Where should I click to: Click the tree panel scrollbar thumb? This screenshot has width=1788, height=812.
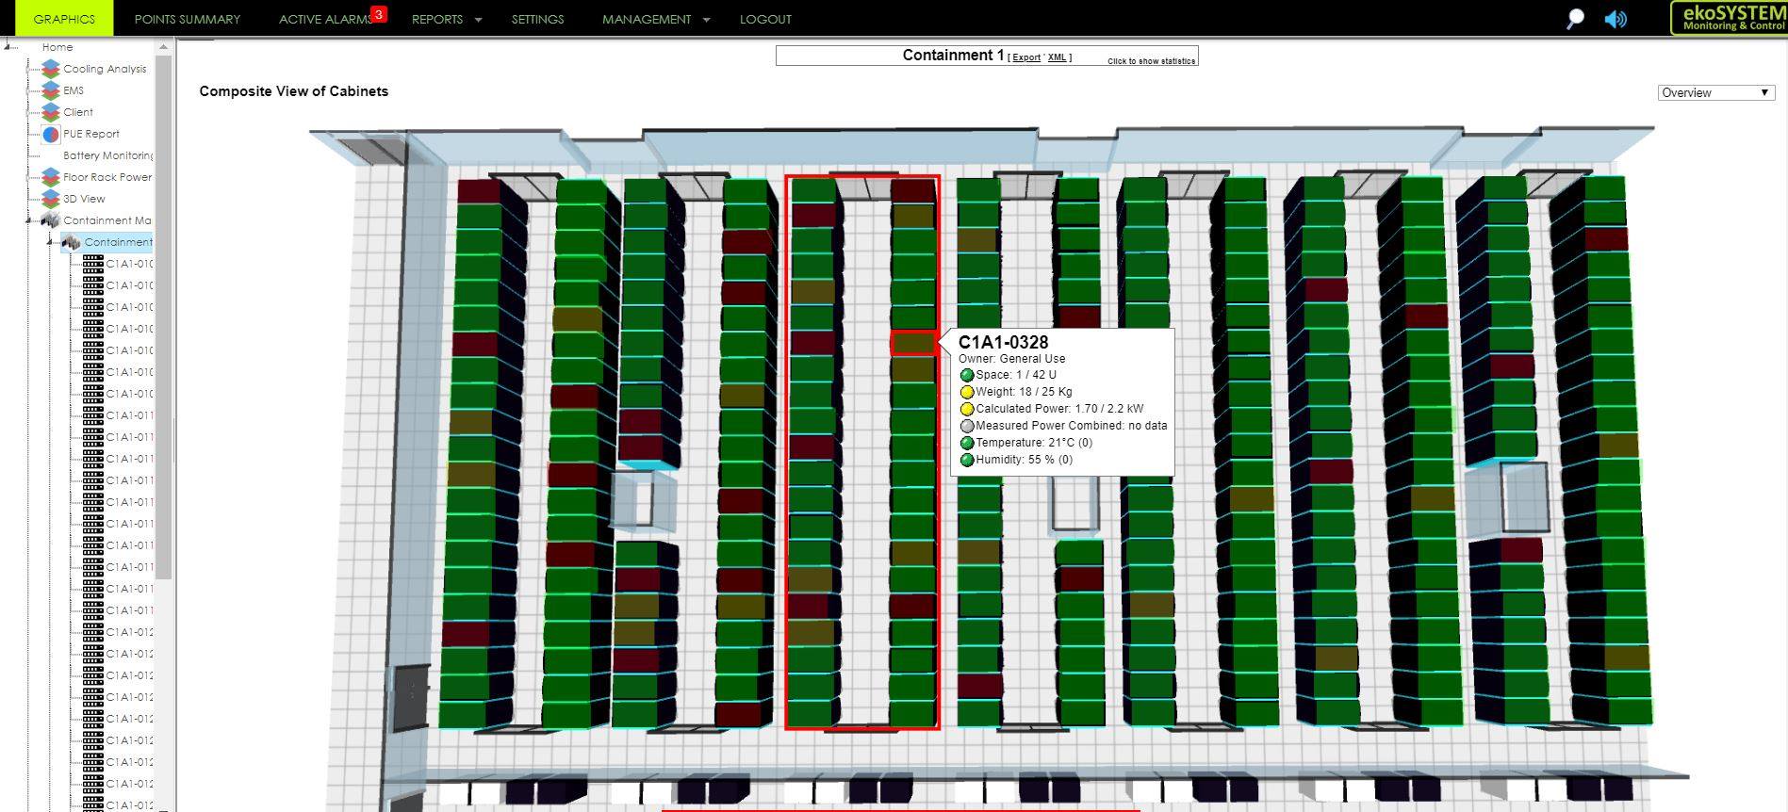(164, 316)
